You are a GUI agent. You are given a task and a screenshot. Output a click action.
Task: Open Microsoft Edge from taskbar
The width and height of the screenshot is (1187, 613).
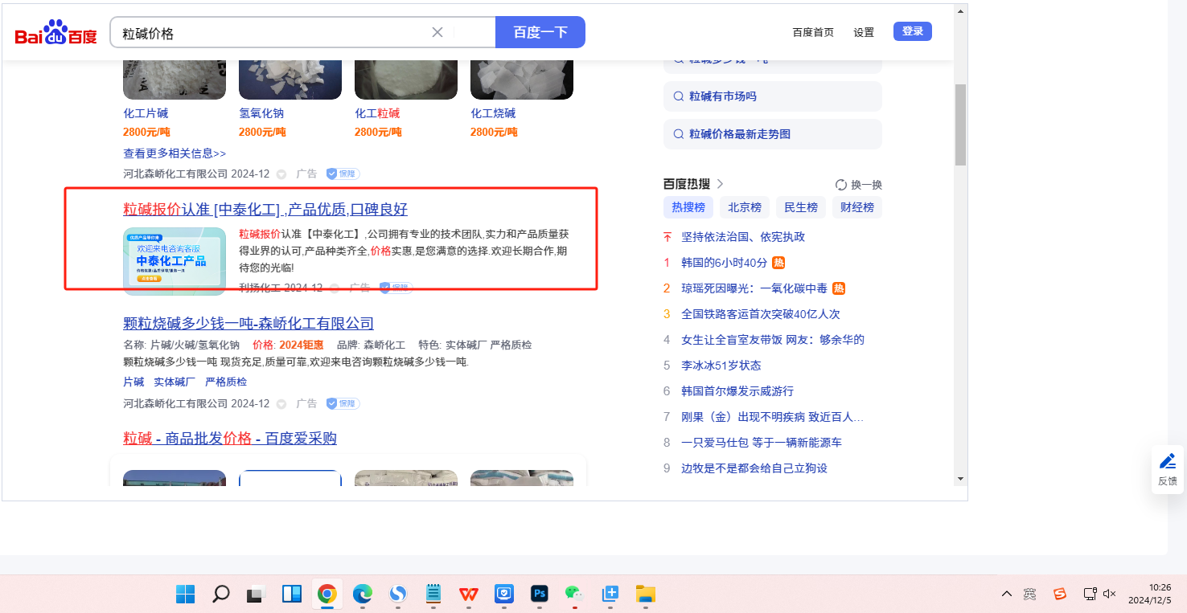click(362, 594)
